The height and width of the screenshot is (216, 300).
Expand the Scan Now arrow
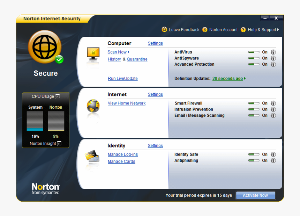coord(129,52)
